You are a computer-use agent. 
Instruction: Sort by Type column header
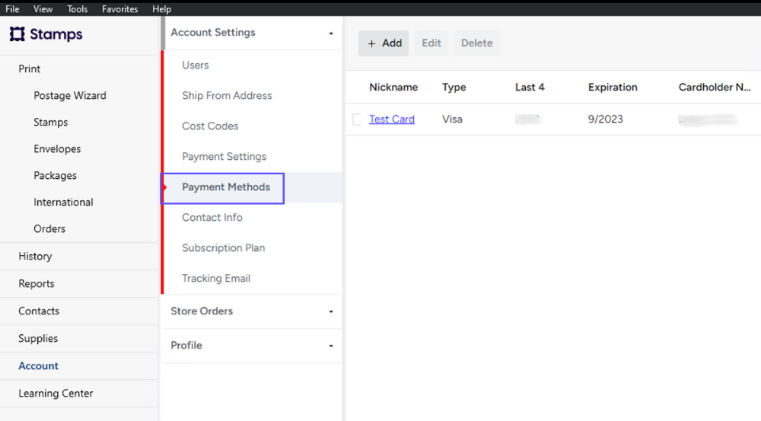454,88
